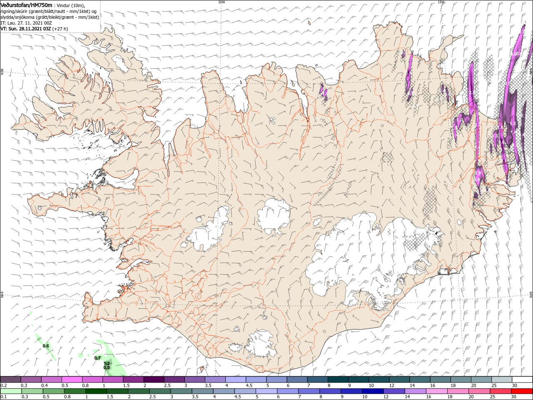The height and width of the screenshot is (400, 533).
Task: Pick bright red lower legend swatch after 30
Action: click(x=522, y=391)
